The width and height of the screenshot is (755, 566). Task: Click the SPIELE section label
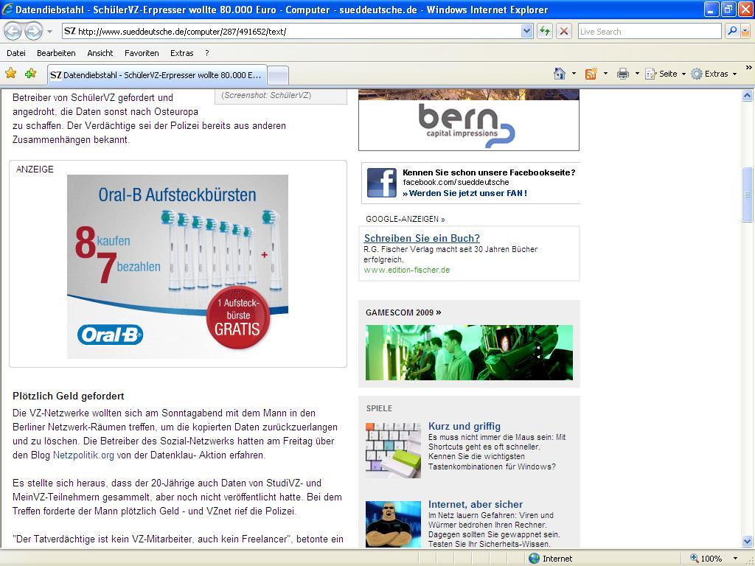[x=379, y=408]
